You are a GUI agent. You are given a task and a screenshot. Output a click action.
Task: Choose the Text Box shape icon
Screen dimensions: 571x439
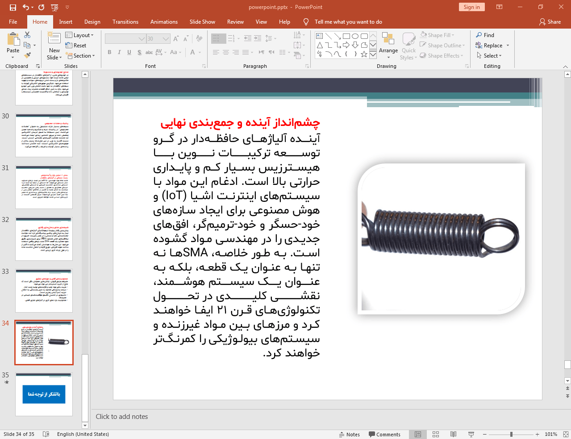pos(319,36)
